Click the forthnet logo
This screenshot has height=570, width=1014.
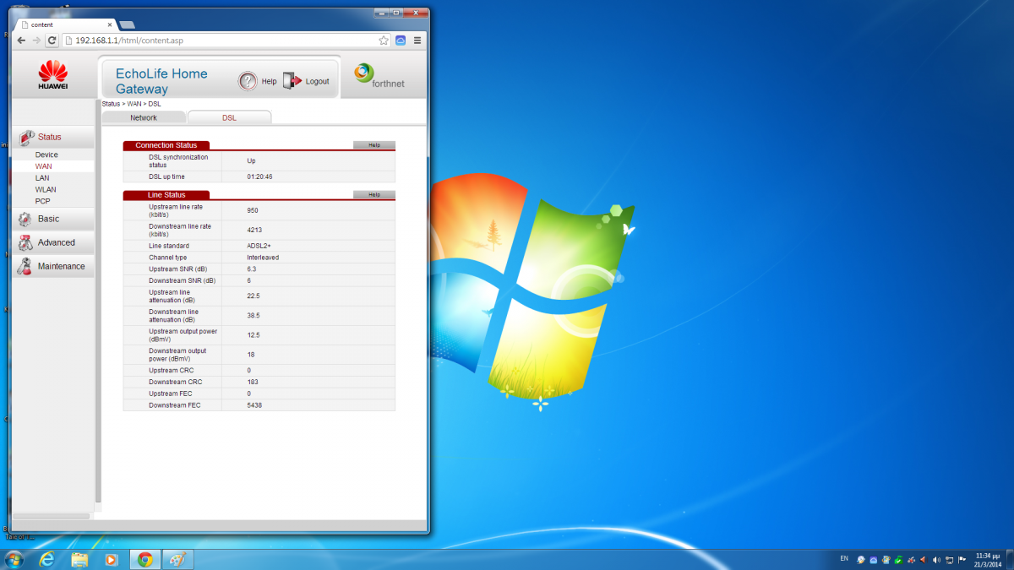379,76
